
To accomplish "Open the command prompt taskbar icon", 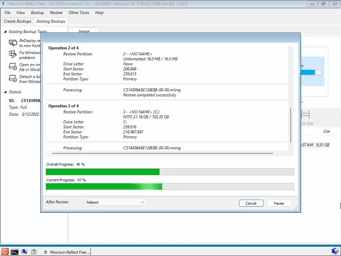I will pyautogui.click(x=15, y=252).
